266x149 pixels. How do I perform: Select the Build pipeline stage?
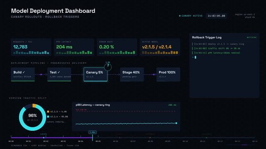tap(23, 74)
